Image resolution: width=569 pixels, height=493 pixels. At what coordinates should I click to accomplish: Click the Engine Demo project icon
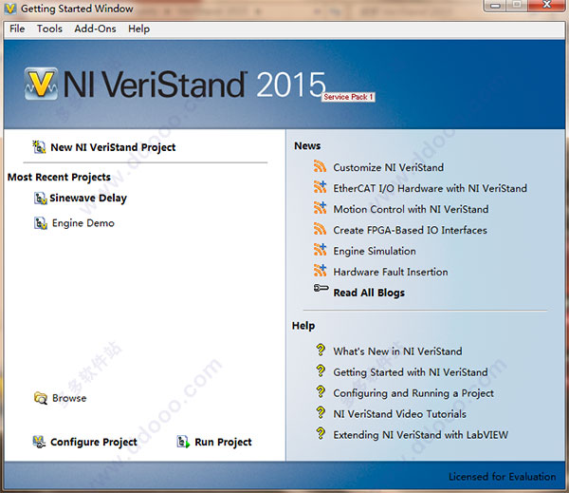pos(41,223)
